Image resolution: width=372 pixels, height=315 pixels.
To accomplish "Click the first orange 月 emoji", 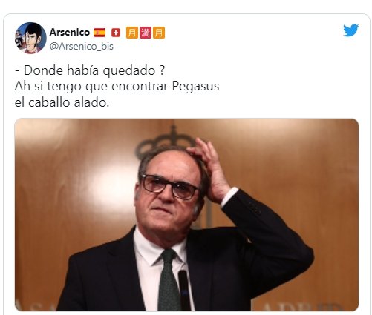I will [132, 33].
